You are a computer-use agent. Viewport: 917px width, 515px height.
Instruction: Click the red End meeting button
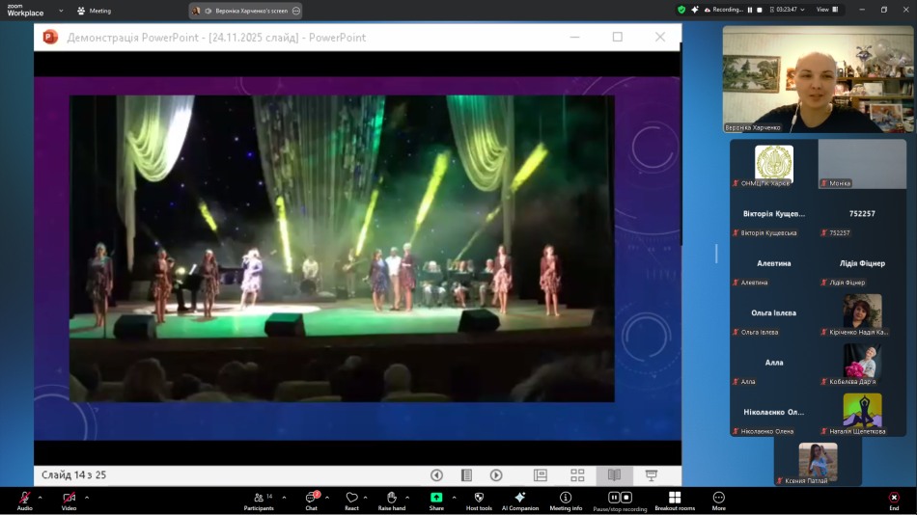click(894, 500)
